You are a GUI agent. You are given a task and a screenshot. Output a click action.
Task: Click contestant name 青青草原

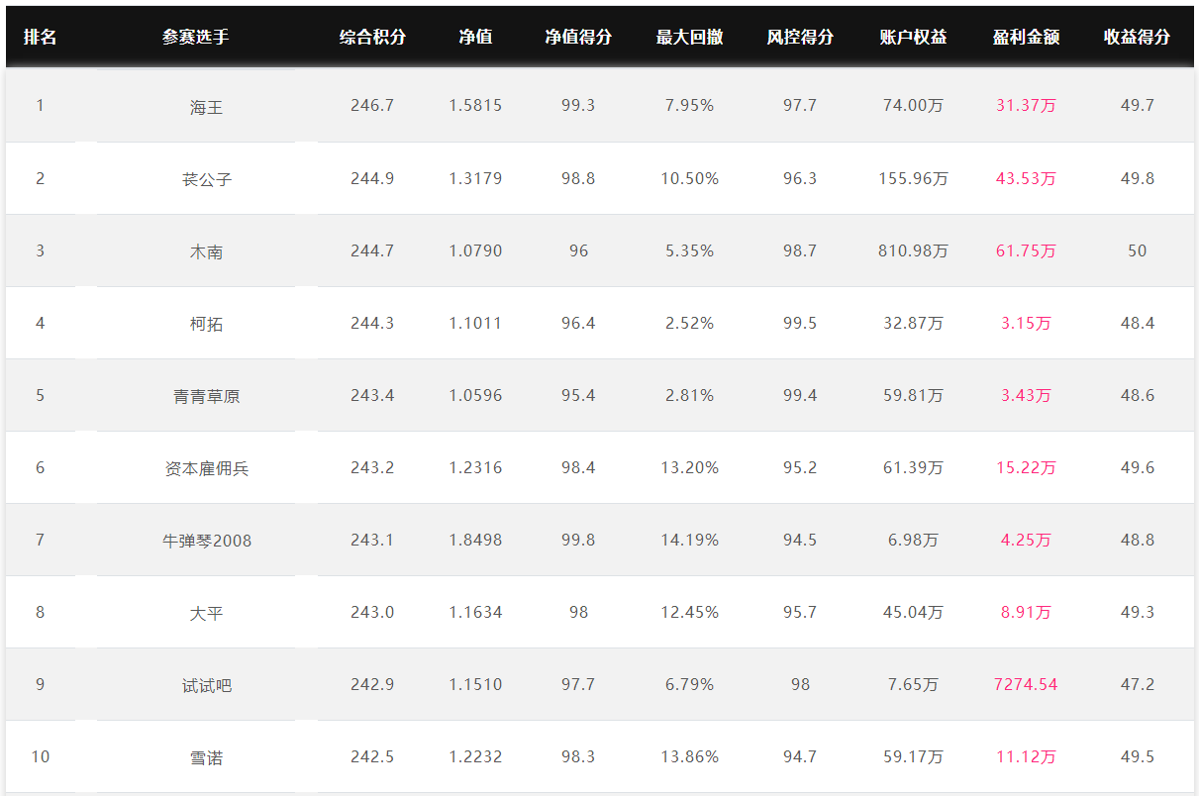[207, 396]
